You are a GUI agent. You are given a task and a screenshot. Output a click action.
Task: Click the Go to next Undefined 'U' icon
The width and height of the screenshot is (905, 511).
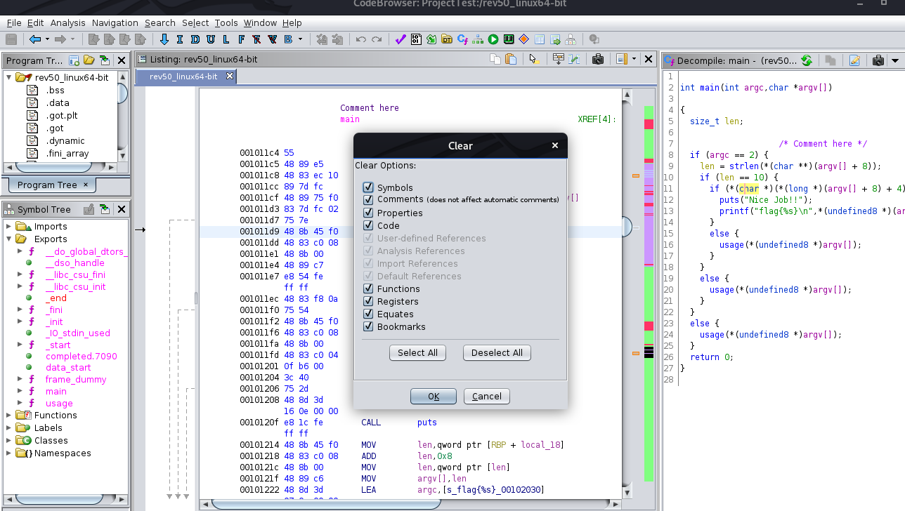pyautogui.click(x=211, y=39)
